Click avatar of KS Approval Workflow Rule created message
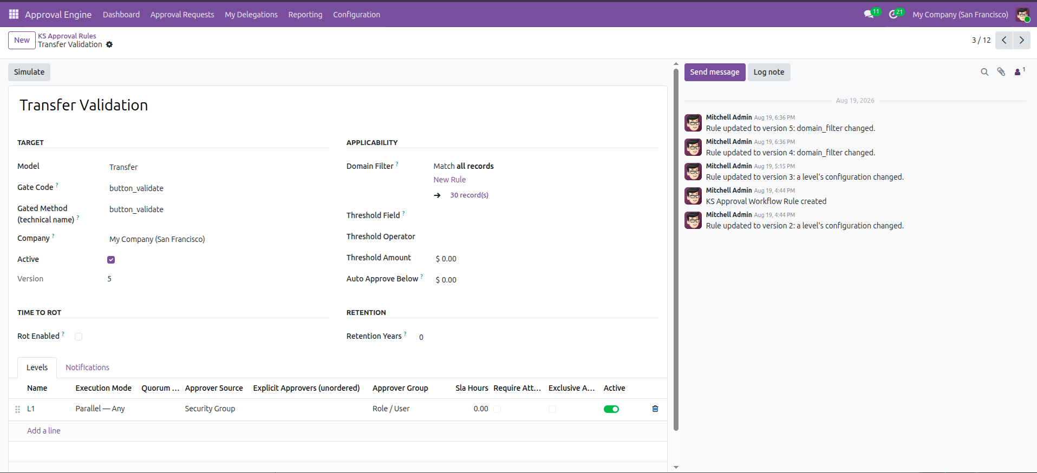The image size is (1037, 473). (693, 196)
